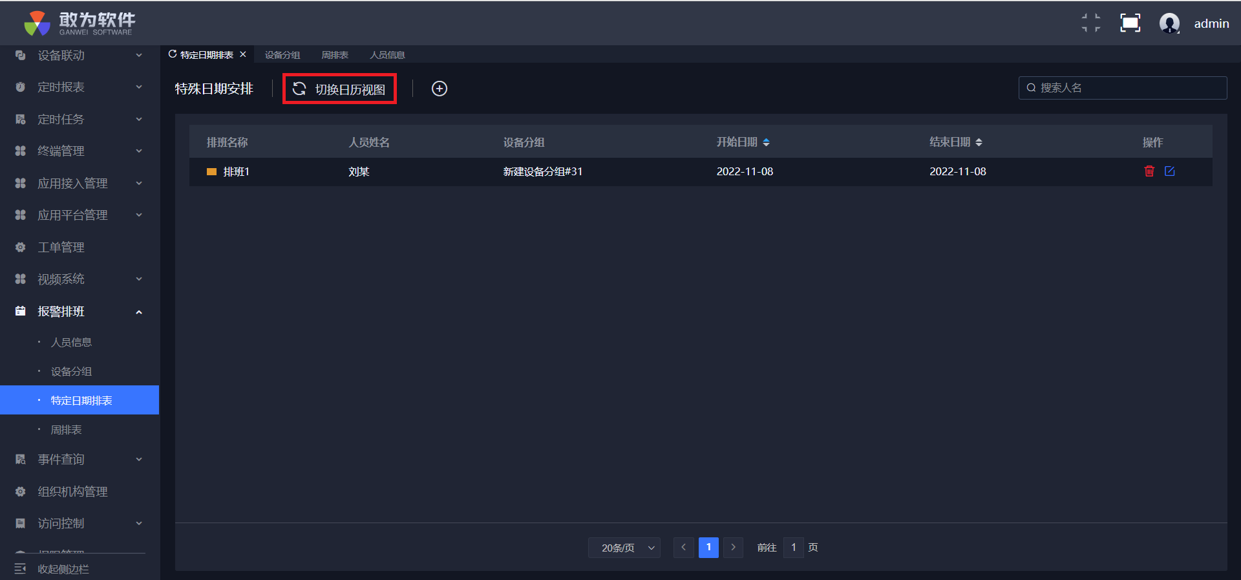Switch to the 周排表 tab
Image resolution: width=1241 pixels, height=580 pixels.
coord(335,55)
